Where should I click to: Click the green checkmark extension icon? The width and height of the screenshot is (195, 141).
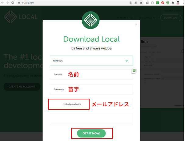(158, 3)
